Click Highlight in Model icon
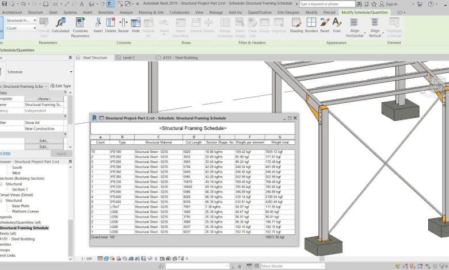449x270 pixels. point(394,22)
